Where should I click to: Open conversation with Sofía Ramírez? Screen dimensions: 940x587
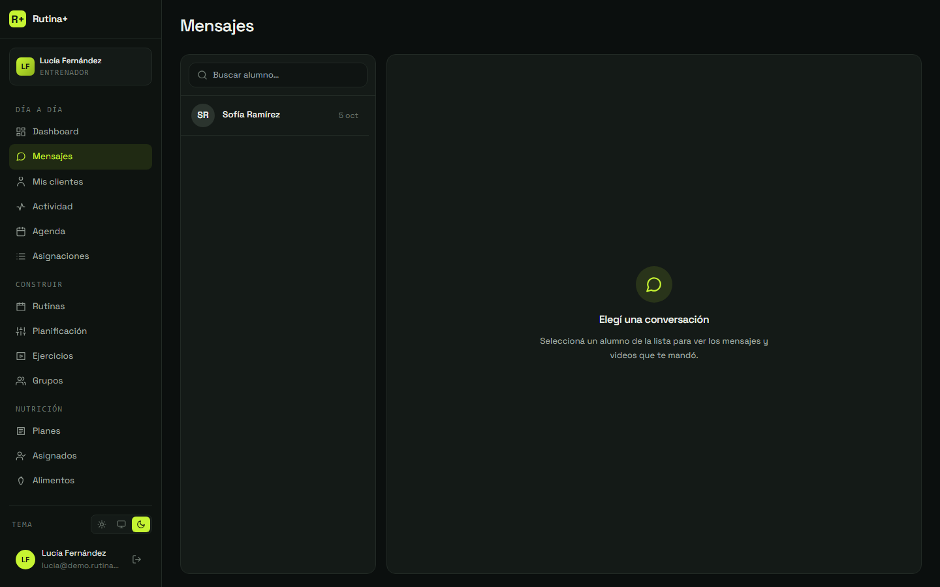coord(274,115)
